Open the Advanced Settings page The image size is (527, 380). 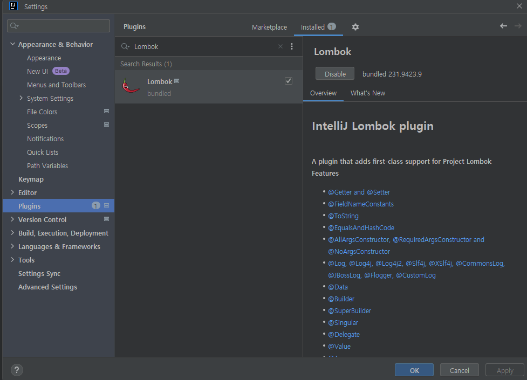pyautogui.click(x=47, y=287)
